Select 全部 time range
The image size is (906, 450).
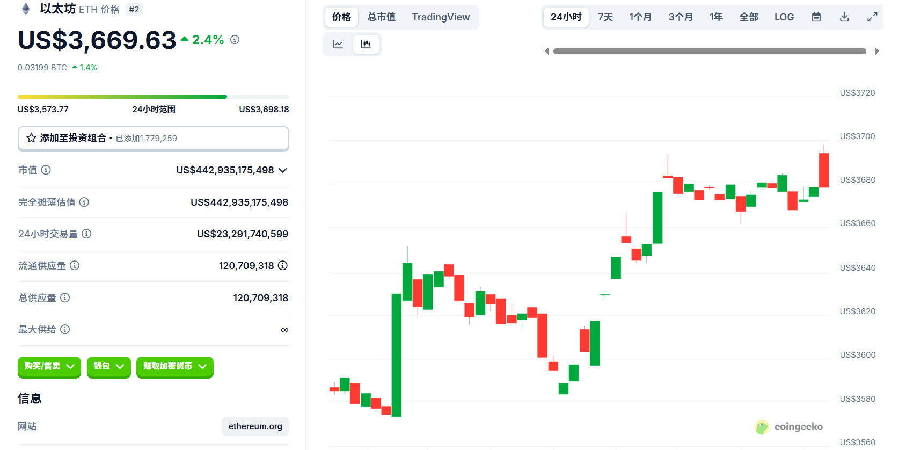click(x=749, y=17)
